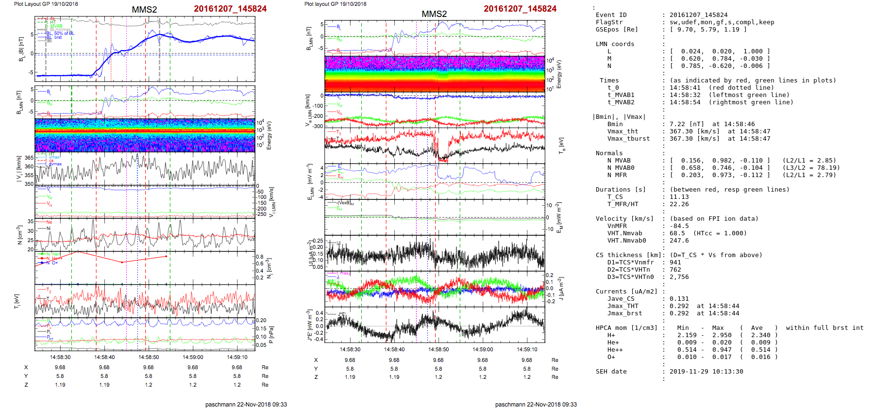Select the VnMFR velocity value -84.5
The width and height of the screenshot is (876, 408).
tap(679, 226)
